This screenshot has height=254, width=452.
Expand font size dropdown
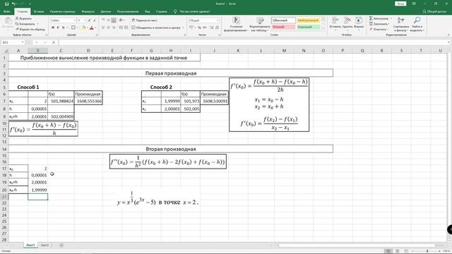[85, 20]
